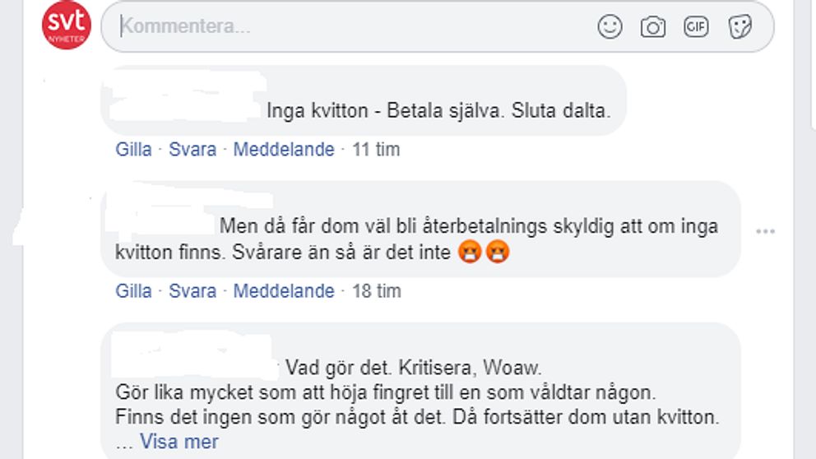Open the sticker picker icon
This screenshot has width=816, height=459.
coord(739,26)
